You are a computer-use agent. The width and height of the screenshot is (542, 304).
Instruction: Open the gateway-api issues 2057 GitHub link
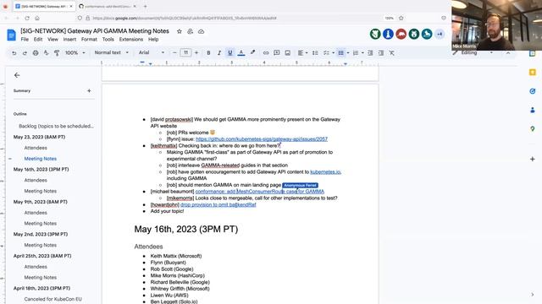(x=262, y=139)
